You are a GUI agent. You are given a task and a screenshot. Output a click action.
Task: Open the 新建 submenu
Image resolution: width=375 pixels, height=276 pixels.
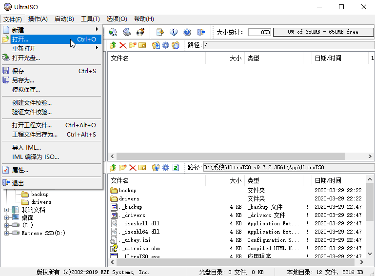click(x=52, y=30)
